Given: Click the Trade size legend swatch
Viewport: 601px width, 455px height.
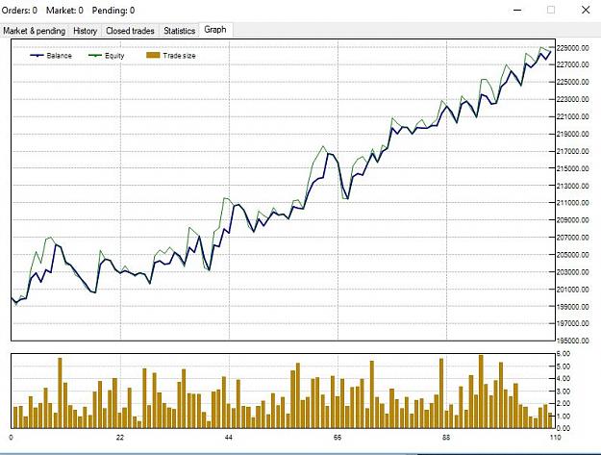Looking at the screenshot, I should point(153,56).
